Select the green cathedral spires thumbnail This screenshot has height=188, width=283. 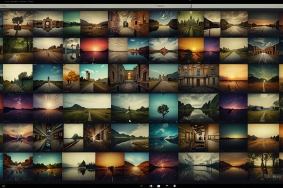(x=191, y=23)
